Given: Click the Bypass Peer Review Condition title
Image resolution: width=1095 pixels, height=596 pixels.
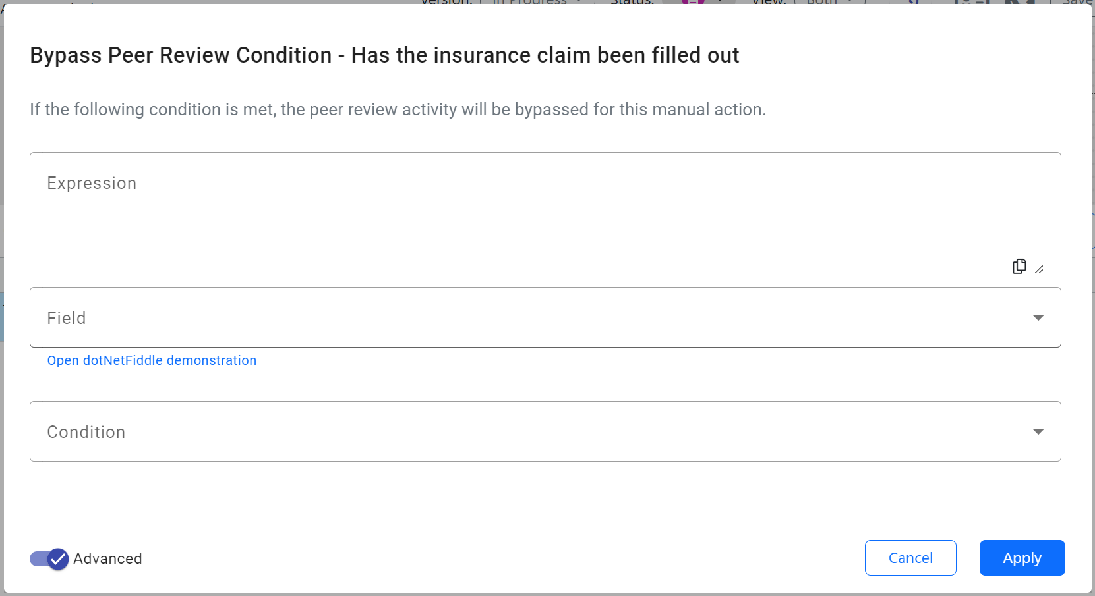Looking at the screenshot, I should pyautogui.click(x=384, y=55).
